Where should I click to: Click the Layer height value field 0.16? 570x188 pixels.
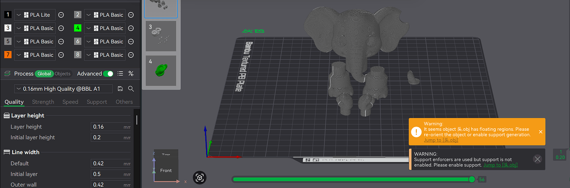coord(111,127)
